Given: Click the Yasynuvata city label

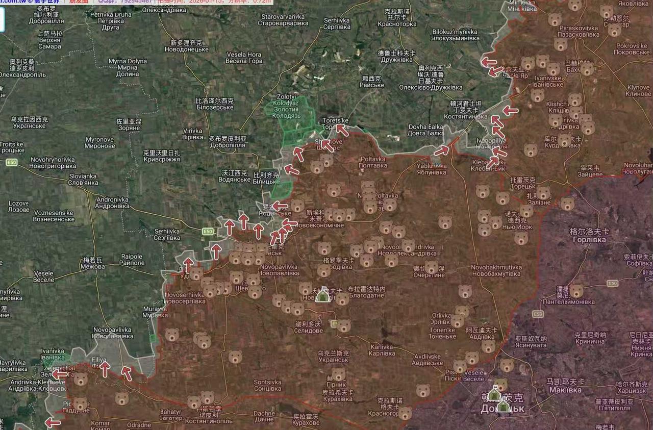Looking at the screenshot, I should coord(531,342).
